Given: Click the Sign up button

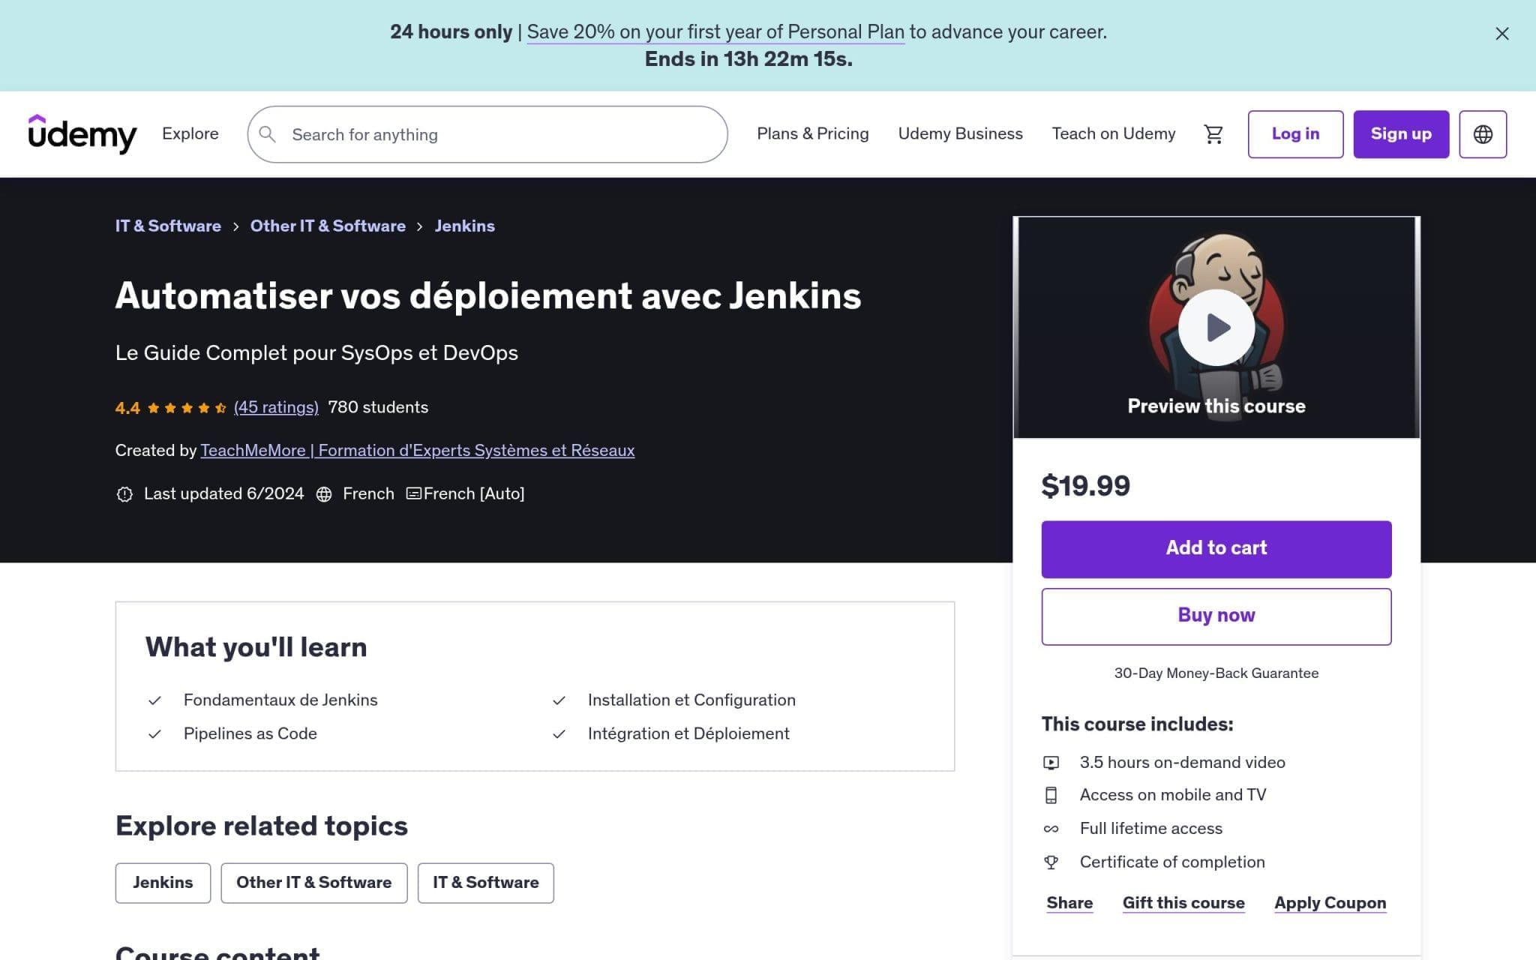Looking at the screenshot, I should (1401, 134).
